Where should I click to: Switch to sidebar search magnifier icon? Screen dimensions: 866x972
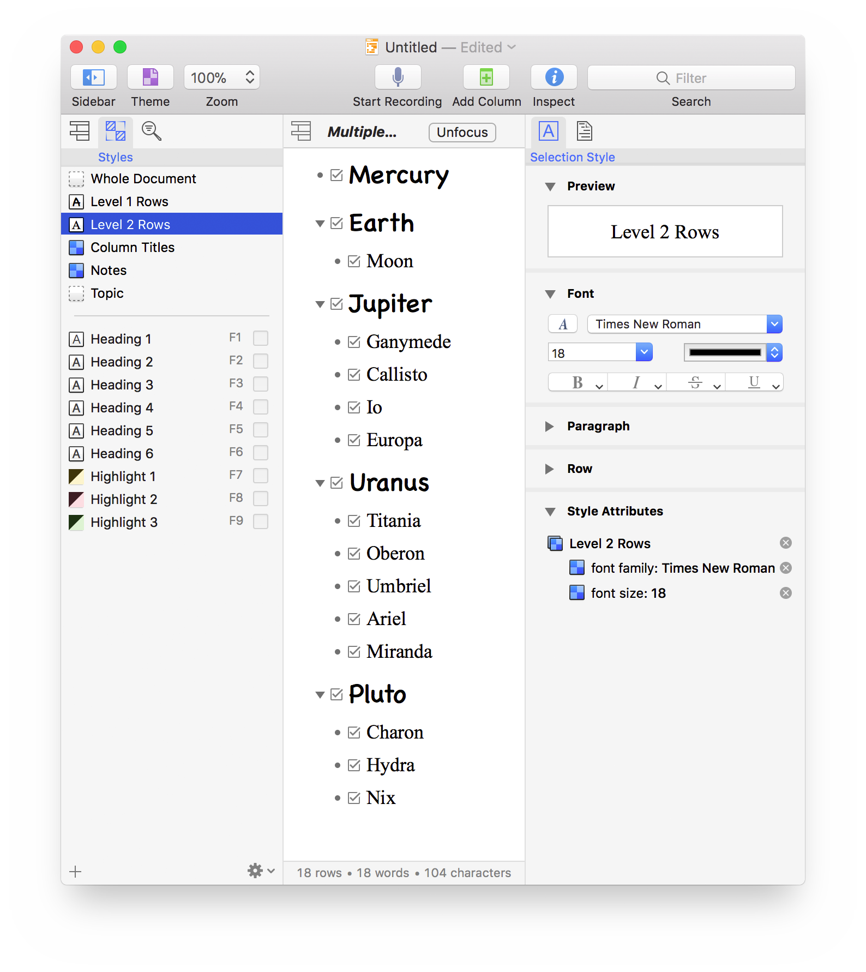(x=151, y=131)
